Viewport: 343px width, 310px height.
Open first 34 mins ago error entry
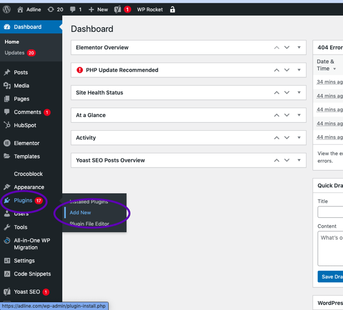point(330,82)
